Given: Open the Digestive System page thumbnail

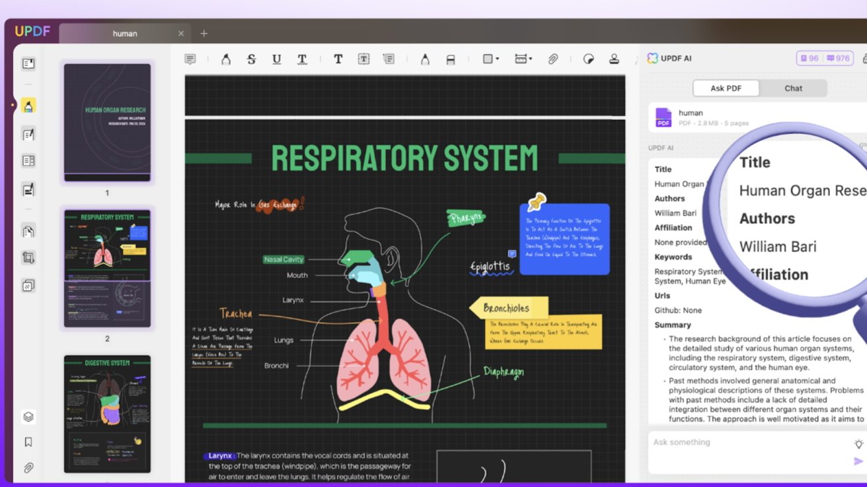Looking at the screenshot, I should pos(107,414).
